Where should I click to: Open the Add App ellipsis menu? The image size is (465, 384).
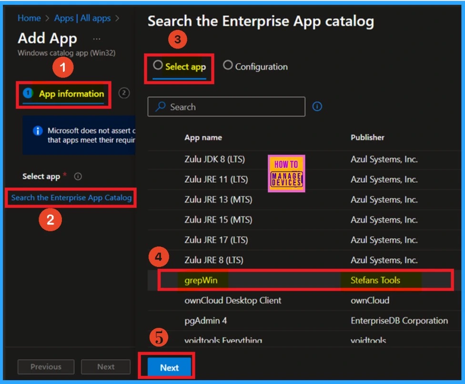click(97, 39)
